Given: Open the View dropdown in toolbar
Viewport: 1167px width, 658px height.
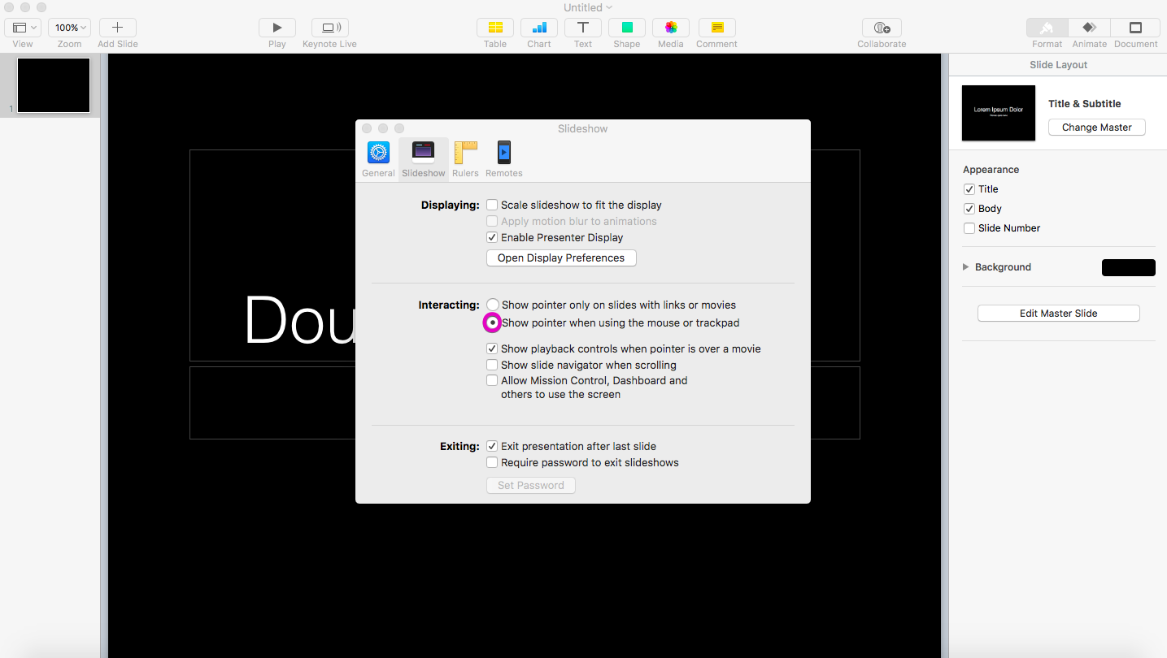Looking at the screenshot, I should (23, 28).
